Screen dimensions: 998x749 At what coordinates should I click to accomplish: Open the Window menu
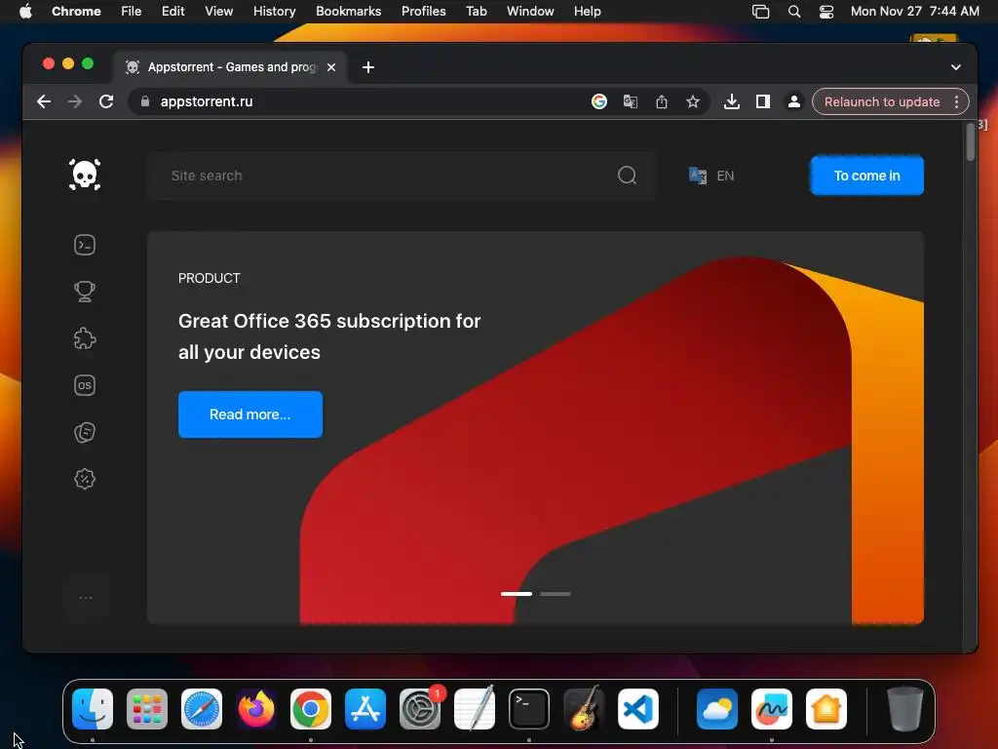click(530, 12)
